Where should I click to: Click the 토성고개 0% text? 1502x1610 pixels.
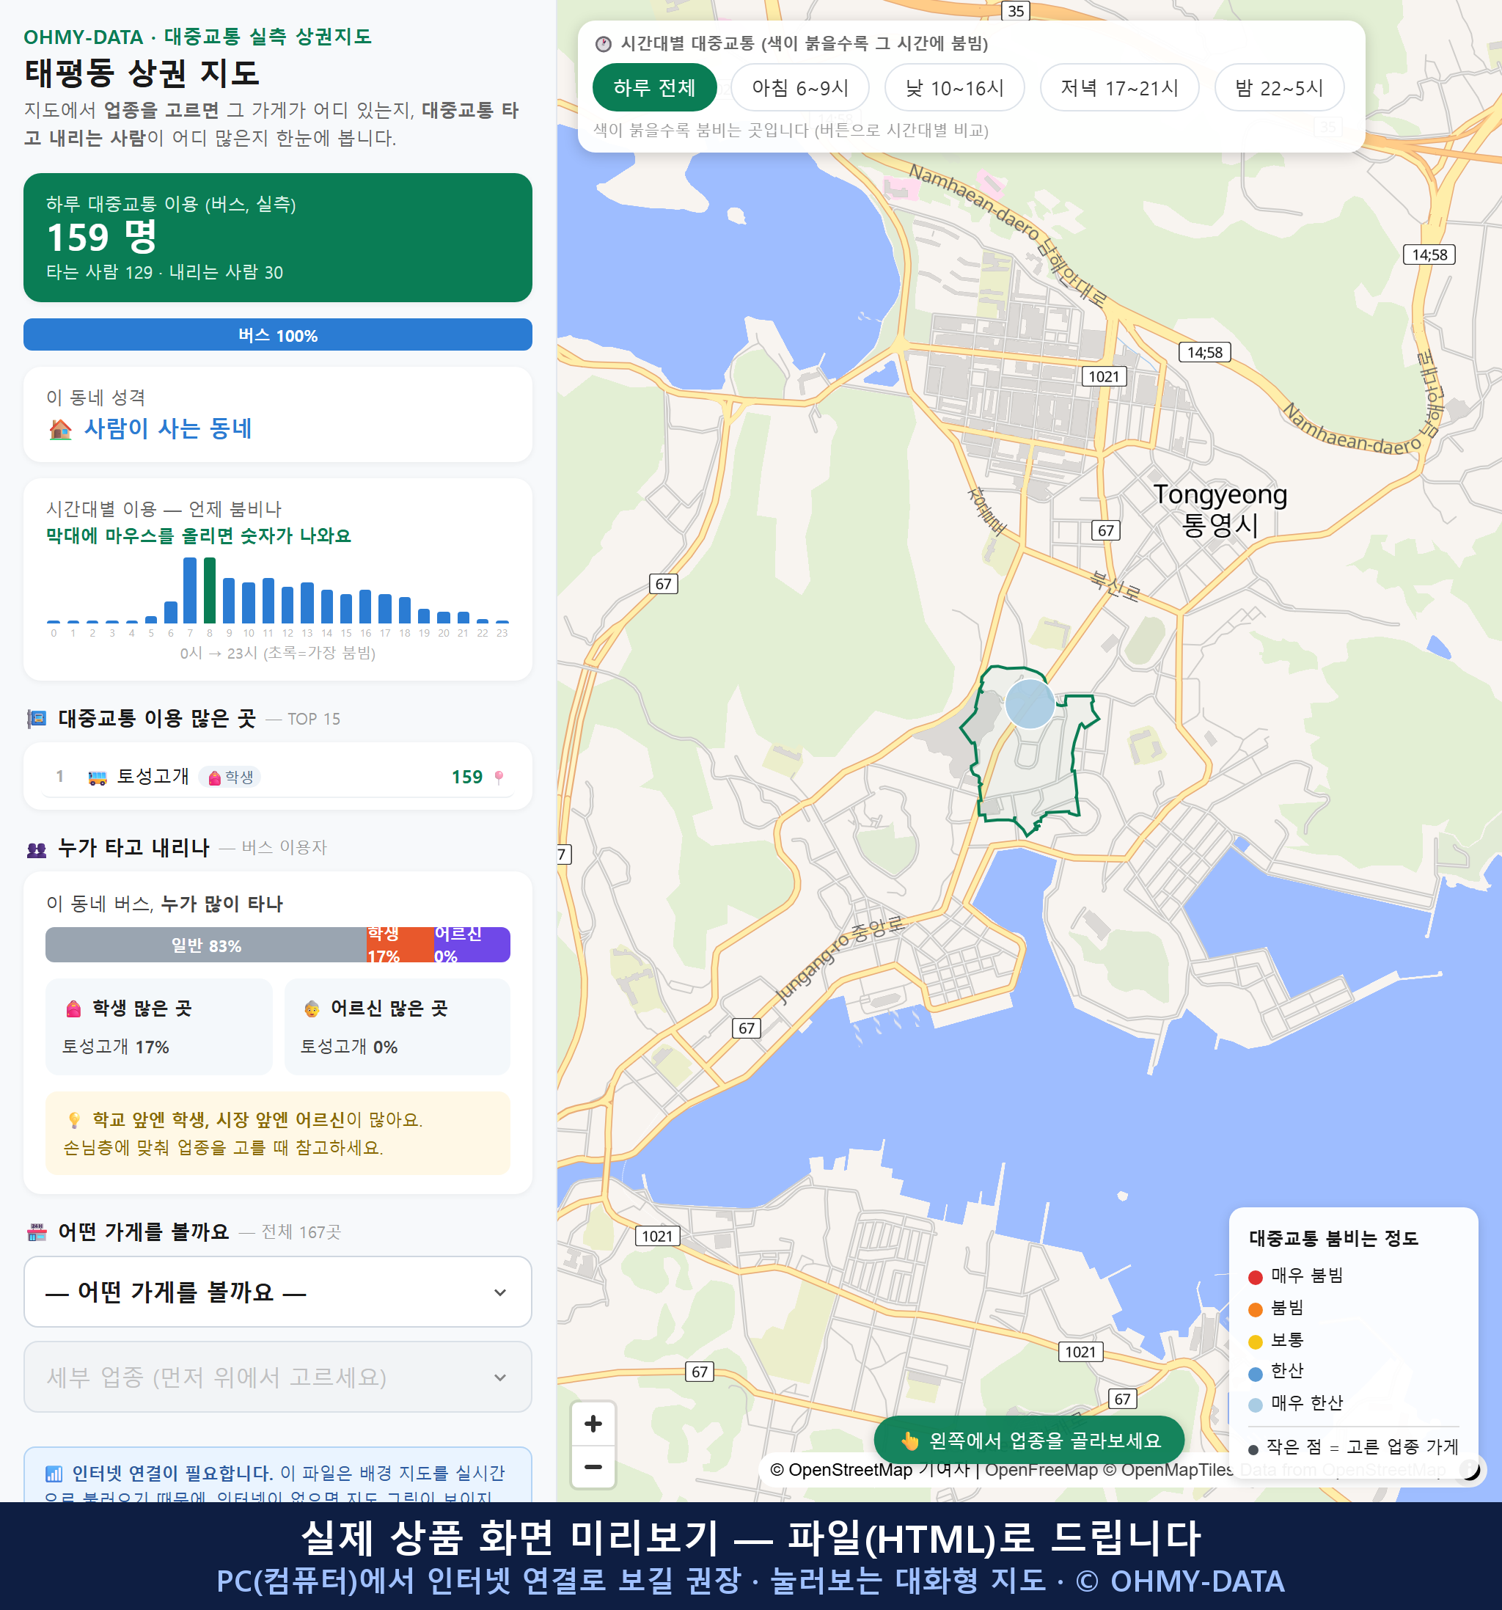coord(349,1047)
